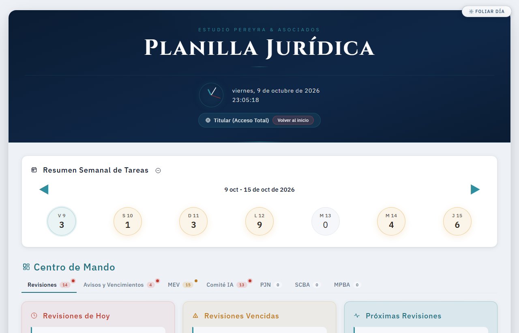This screenshot has width=519, height=333.
Task: Open day L 12 with 9 tasks
Action: click(x=259, y=221)
